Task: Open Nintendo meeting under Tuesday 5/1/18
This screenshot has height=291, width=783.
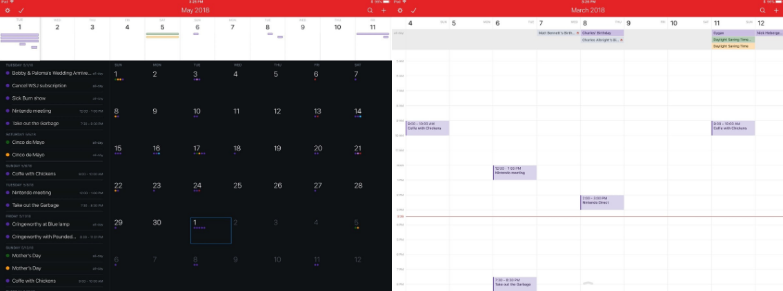Action: [x=54, y=111]
